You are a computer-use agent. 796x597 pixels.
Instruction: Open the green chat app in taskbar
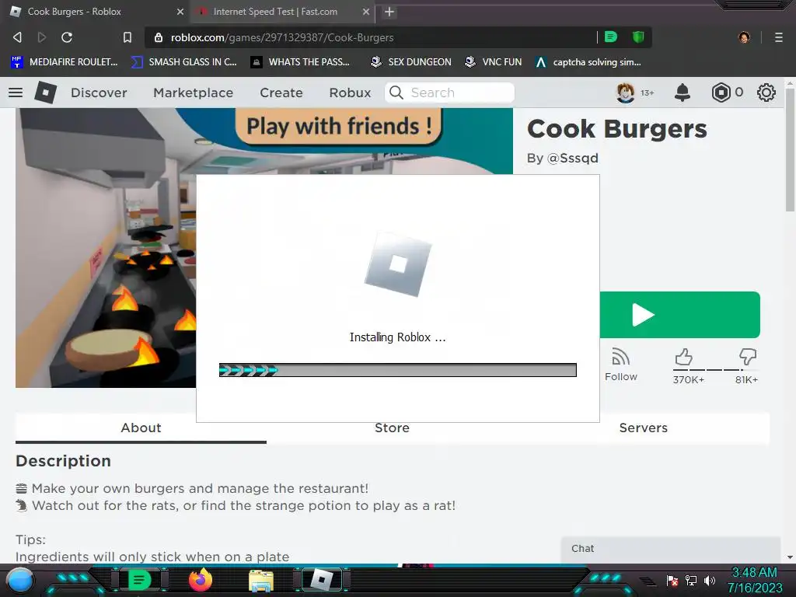click(140, 580)
